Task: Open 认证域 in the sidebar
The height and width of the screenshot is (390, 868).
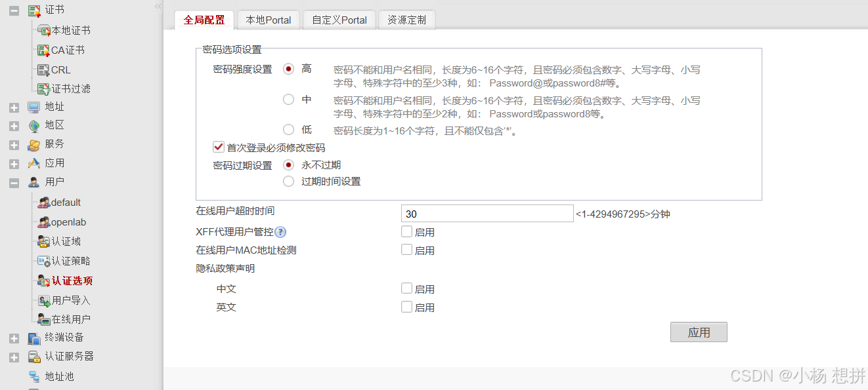Action: tap(66, 242)
